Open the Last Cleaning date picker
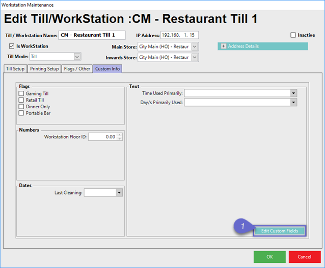 (119, 193)
